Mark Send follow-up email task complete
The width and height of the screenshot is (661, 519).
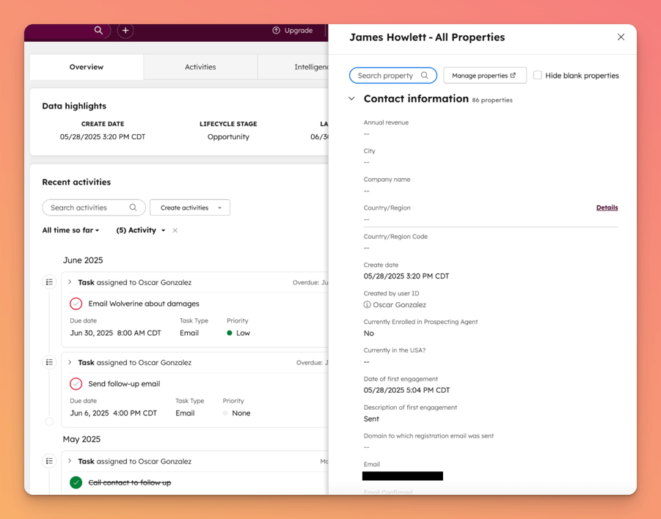pos(76,384)
